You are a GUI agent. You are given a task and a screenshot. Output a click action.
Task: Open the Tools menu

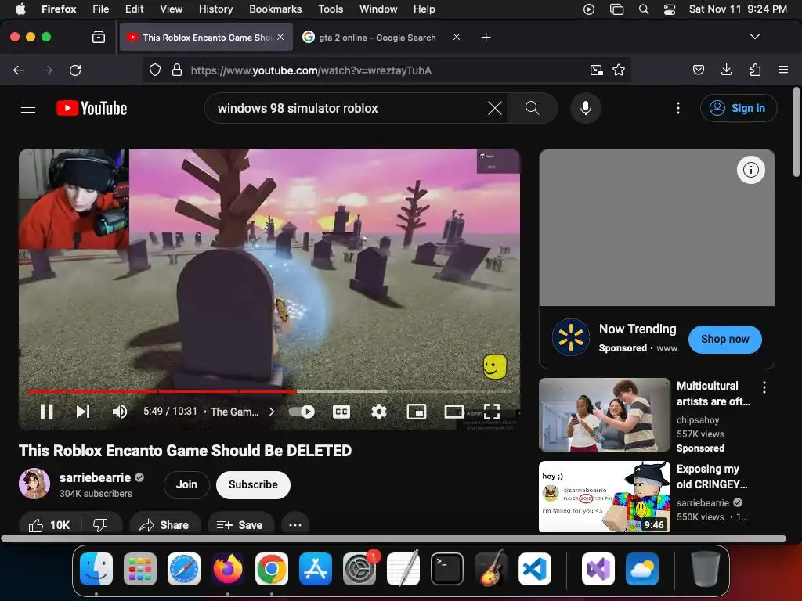(331, 9)
